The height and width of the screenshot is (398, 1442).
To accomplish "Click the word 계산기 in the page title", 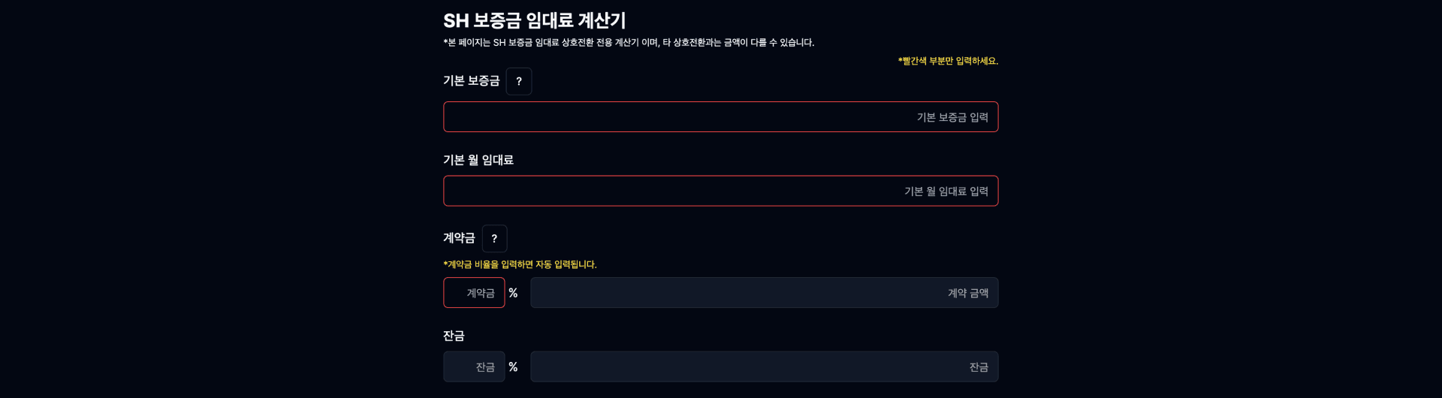I will click(602, 20).
